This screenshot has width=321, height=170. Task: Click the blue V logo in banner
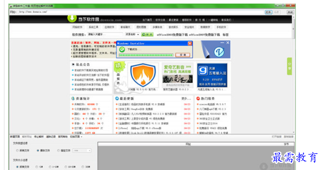[x=219, y=52]
